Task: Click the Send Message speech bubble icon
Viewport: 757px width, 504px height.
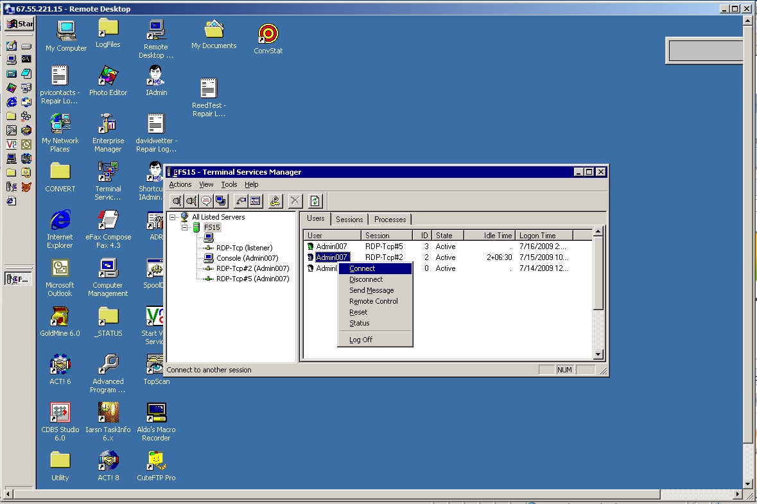Action: (x=206, y=201)
